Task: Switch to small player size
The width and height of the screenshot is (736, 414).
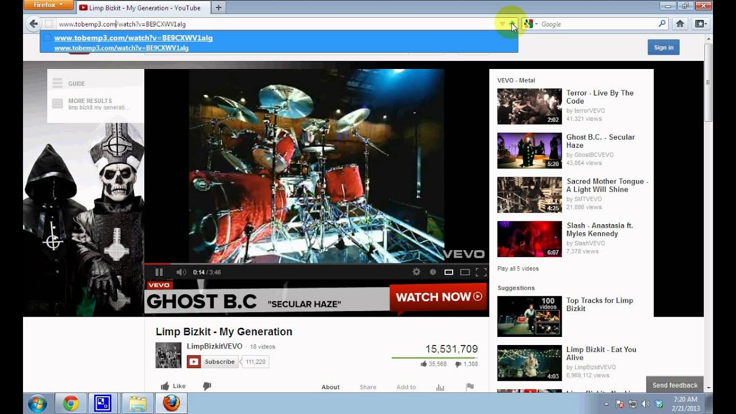Action: click(449, 272)
